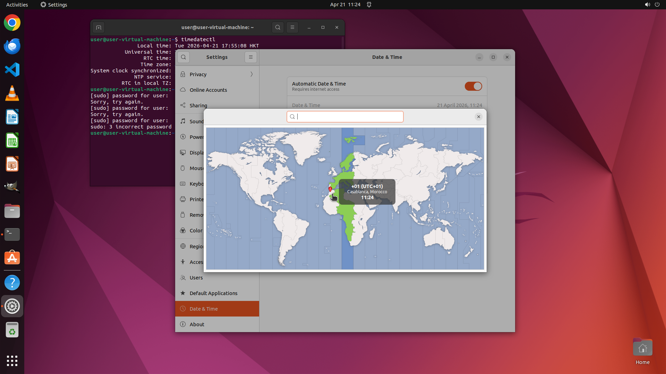Open Default Applications panel
The image size is (666, 374).
pos(213,293)
